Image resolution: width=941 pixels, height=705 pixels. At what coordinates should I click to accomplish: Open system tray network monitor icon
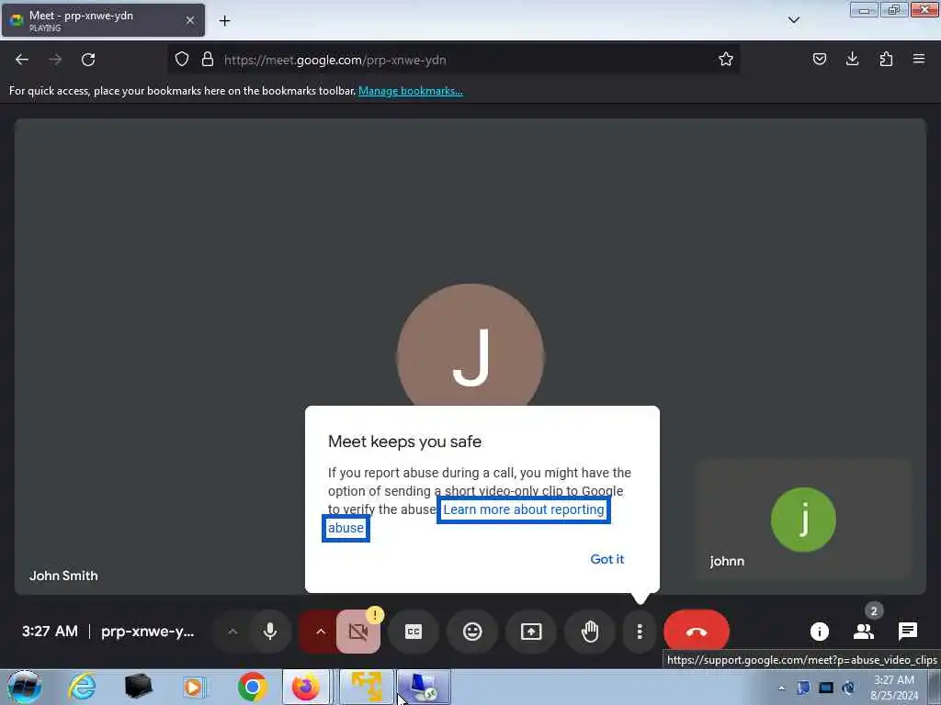click(x=826, y=688)
